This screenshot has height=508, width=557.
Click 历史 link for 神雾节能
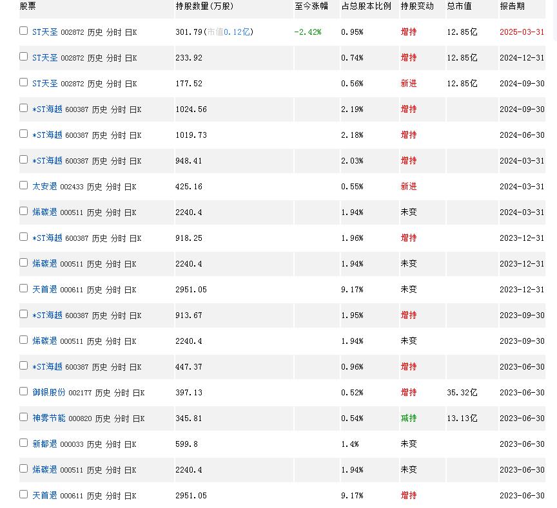(x=103, y=419)
